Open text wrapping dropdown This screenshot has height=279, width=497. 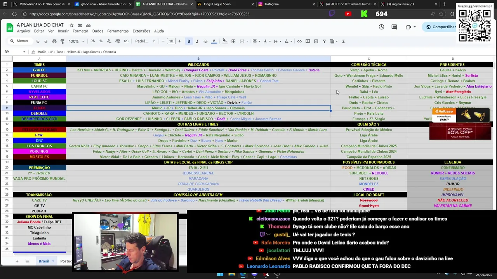[277, 41]
